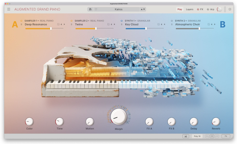Screen dimensions: 237x144
Task: Click the Reverb knob
Action: [216, 122]
